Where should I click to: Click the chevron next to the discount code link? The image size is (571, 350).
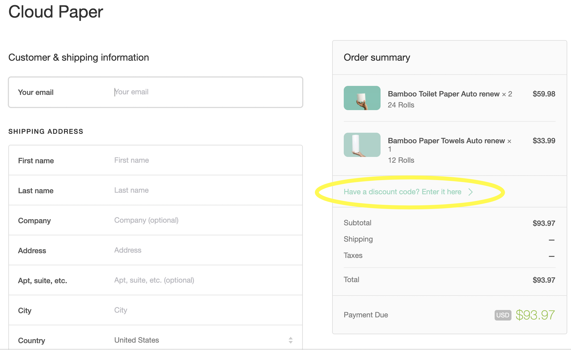click(471, 192)
